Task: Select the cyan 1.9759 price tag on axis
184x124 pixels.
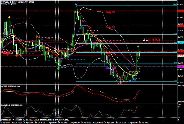Action: (x=181, y=42)
